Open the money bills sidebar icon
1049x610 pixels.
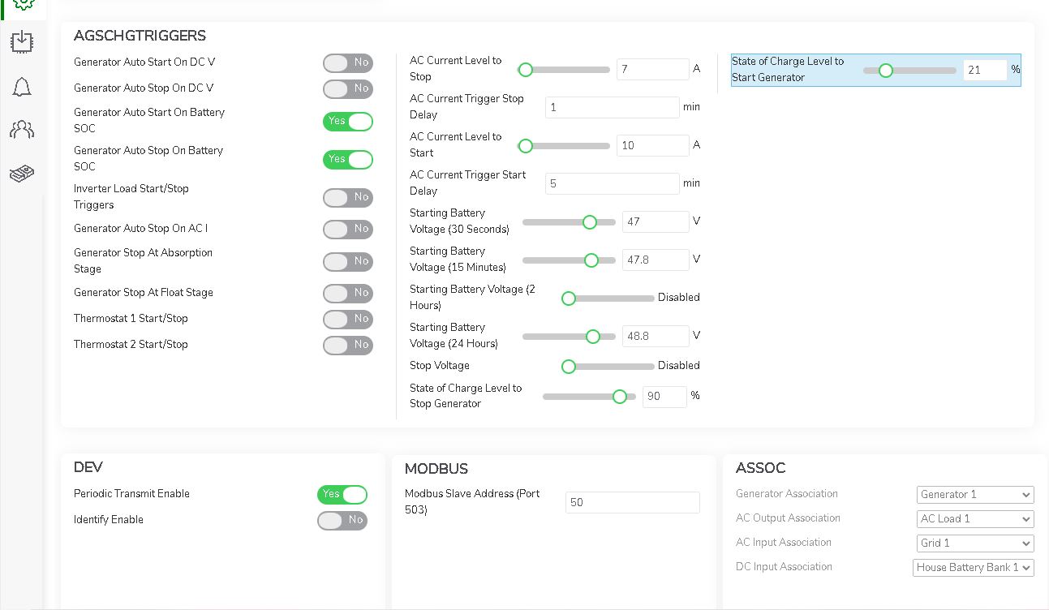click(x=22, y=173)
